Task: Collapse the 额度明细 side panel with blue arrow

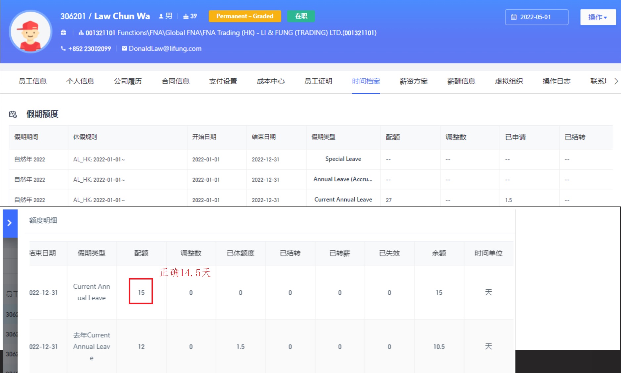Action: point(10,223)
